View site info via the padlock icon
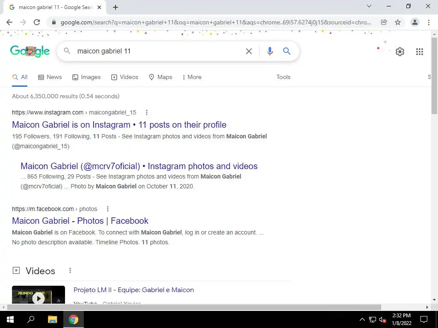The width and height of the screenshot is (438, 328). (x=54, y=22)
